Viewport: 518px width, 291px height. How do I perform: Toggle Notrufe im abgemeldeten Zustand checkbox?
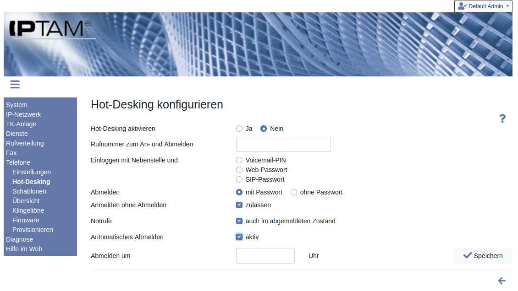(x=239, y=221)
